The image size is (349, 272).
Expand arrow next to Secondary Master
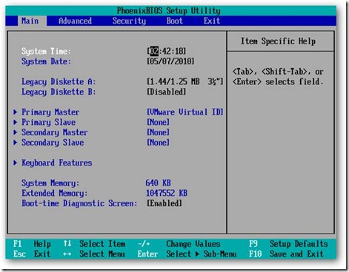tap(16, 132)
